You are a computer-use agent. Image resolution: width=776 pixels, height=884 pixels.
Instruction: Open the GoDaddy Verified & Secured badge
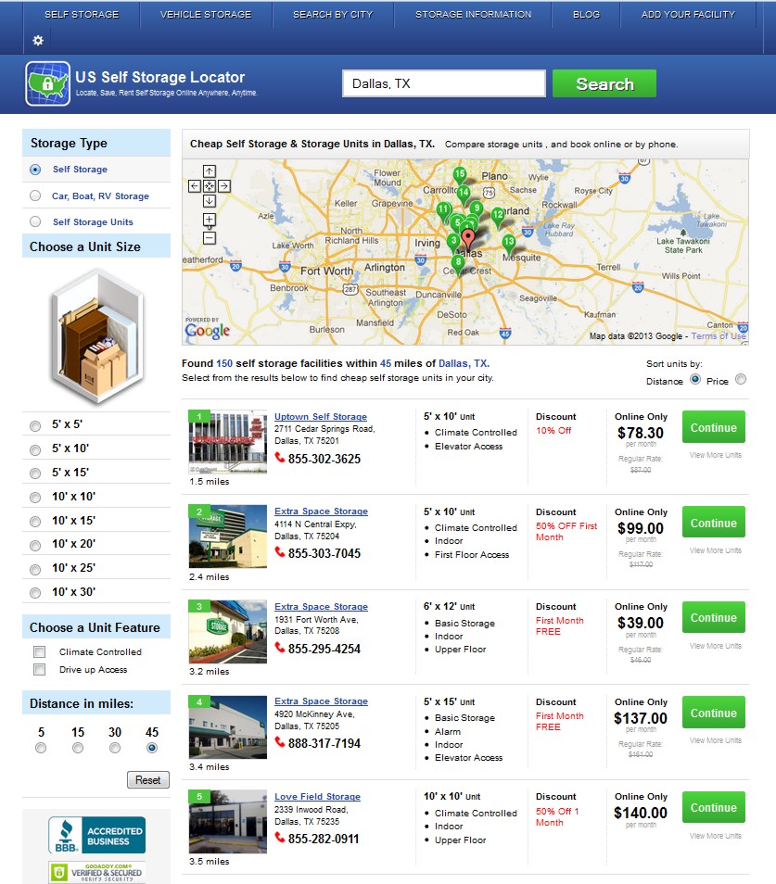(x=96, y=872)
